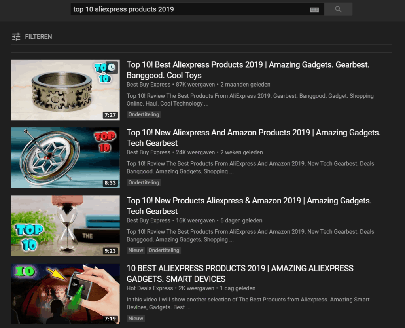Click Nieuw badge on 6 dagen geleden video

[136, 250]
